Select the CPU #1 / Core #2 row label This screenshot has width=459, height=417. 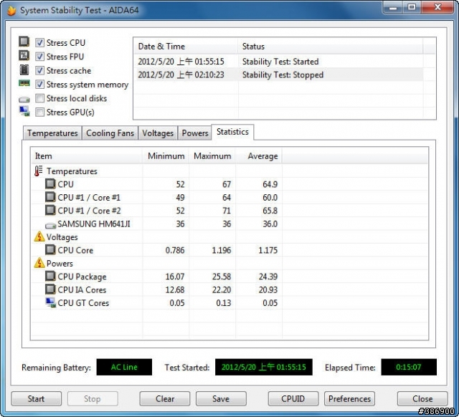[x=89, y=211]
